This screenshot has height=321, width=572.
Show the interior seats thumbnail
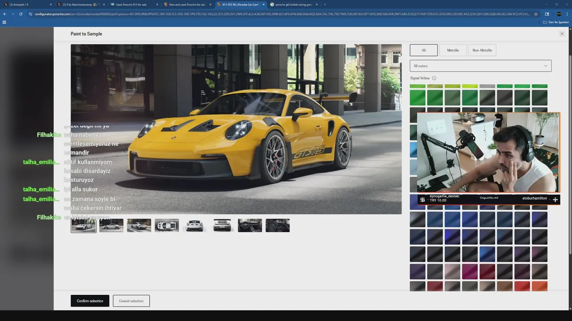click(x=278, y=226)
